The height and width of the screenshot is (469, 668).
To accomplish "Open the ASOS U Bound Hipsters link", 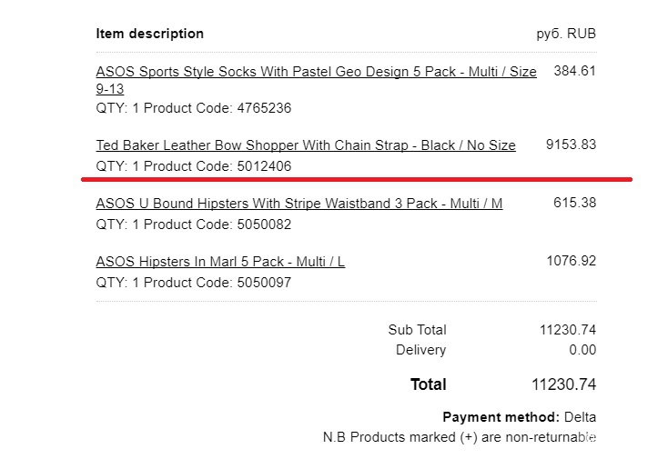I will [299, 204].
